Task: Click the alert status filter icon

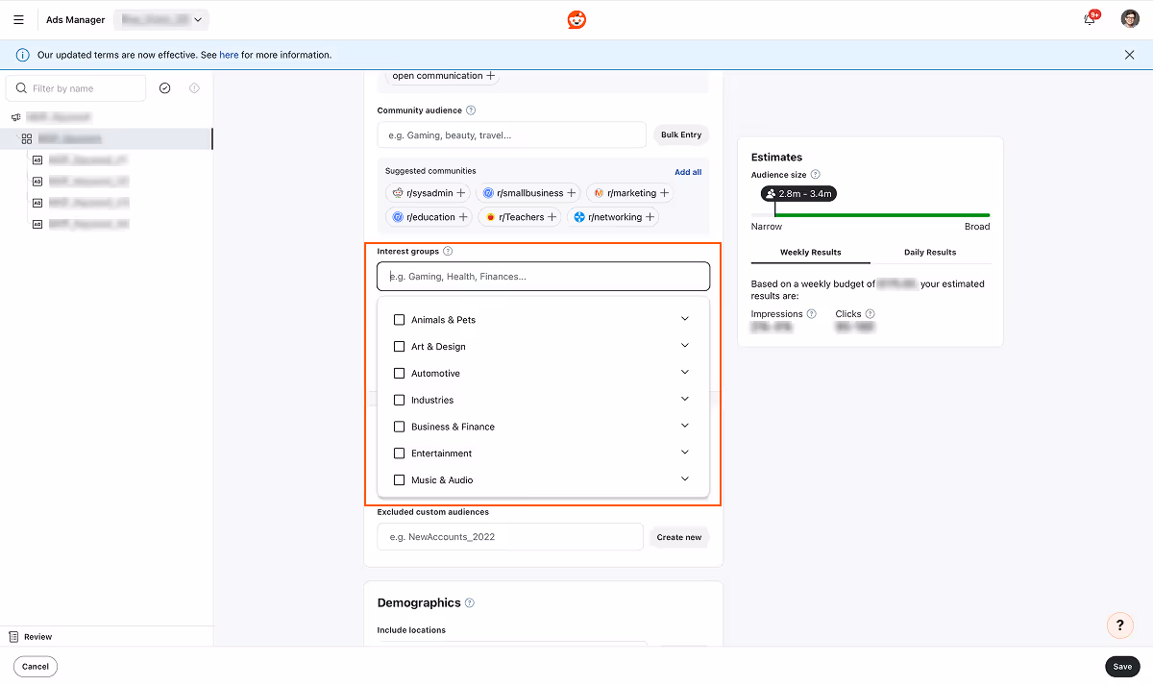Action: coord(194,87)
